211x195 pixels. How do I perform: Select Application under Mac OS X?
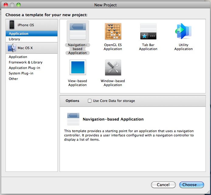pyautogui.click(x=32, y=57)
